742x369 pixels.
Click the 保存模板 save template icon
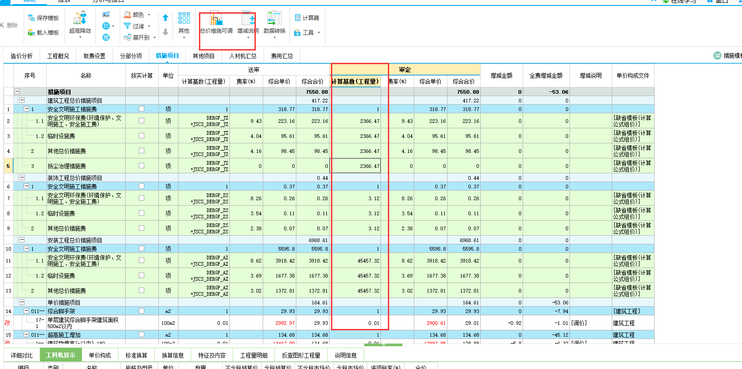(31, 18)
